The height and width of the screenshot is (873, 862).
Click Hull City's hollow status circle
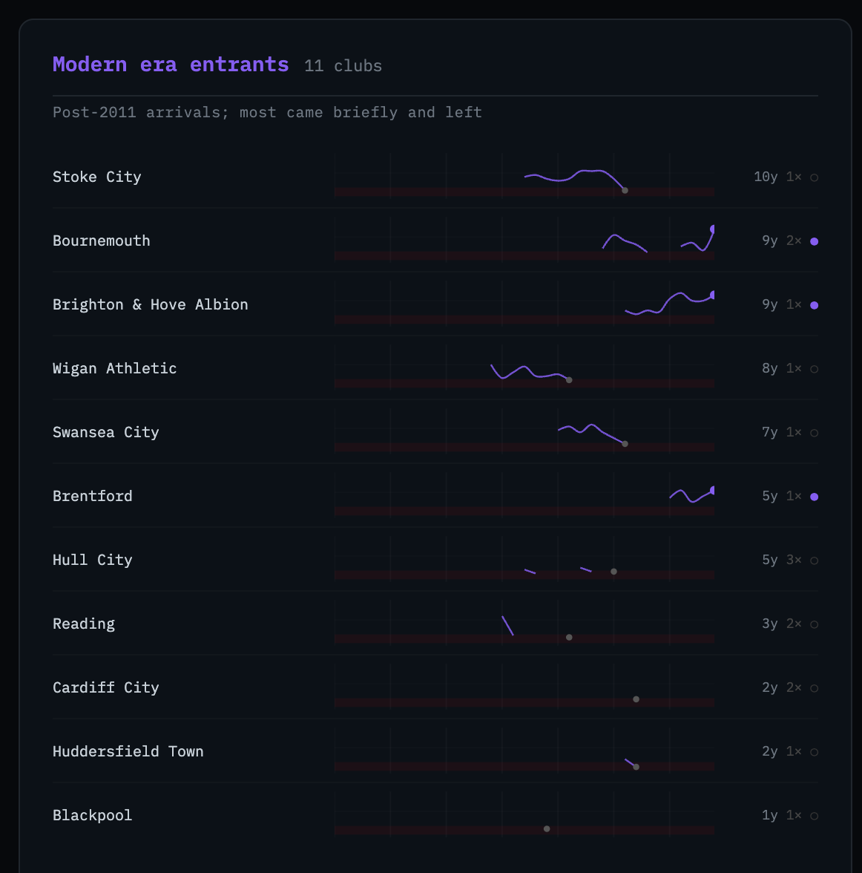814,560
